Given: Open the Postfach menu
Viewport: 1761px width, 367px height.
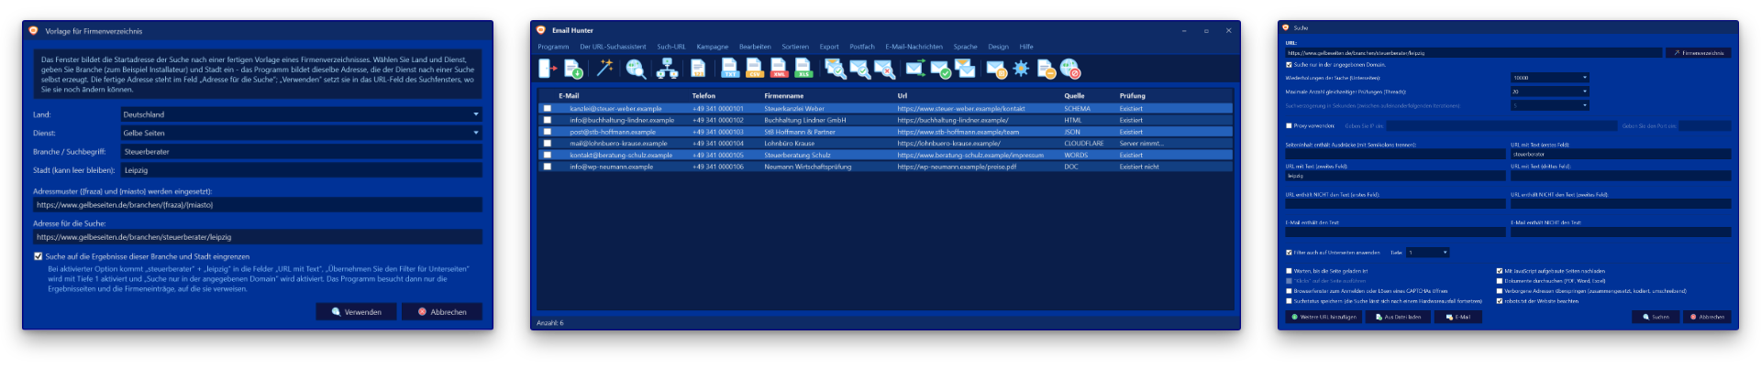Looking at the screenshot, I should point(862,47).
